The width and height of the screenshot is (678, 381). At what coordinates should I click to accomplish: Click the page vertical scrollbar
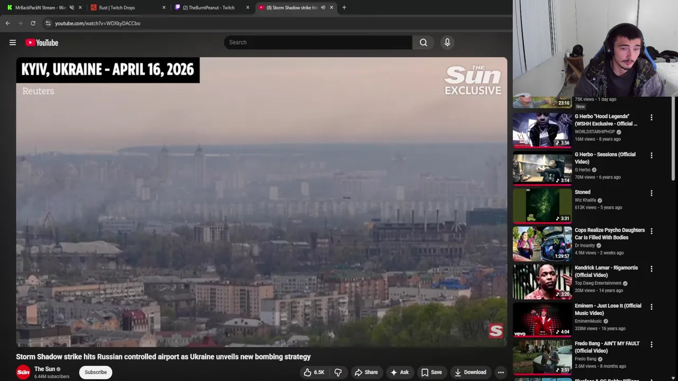click(674, 138)
